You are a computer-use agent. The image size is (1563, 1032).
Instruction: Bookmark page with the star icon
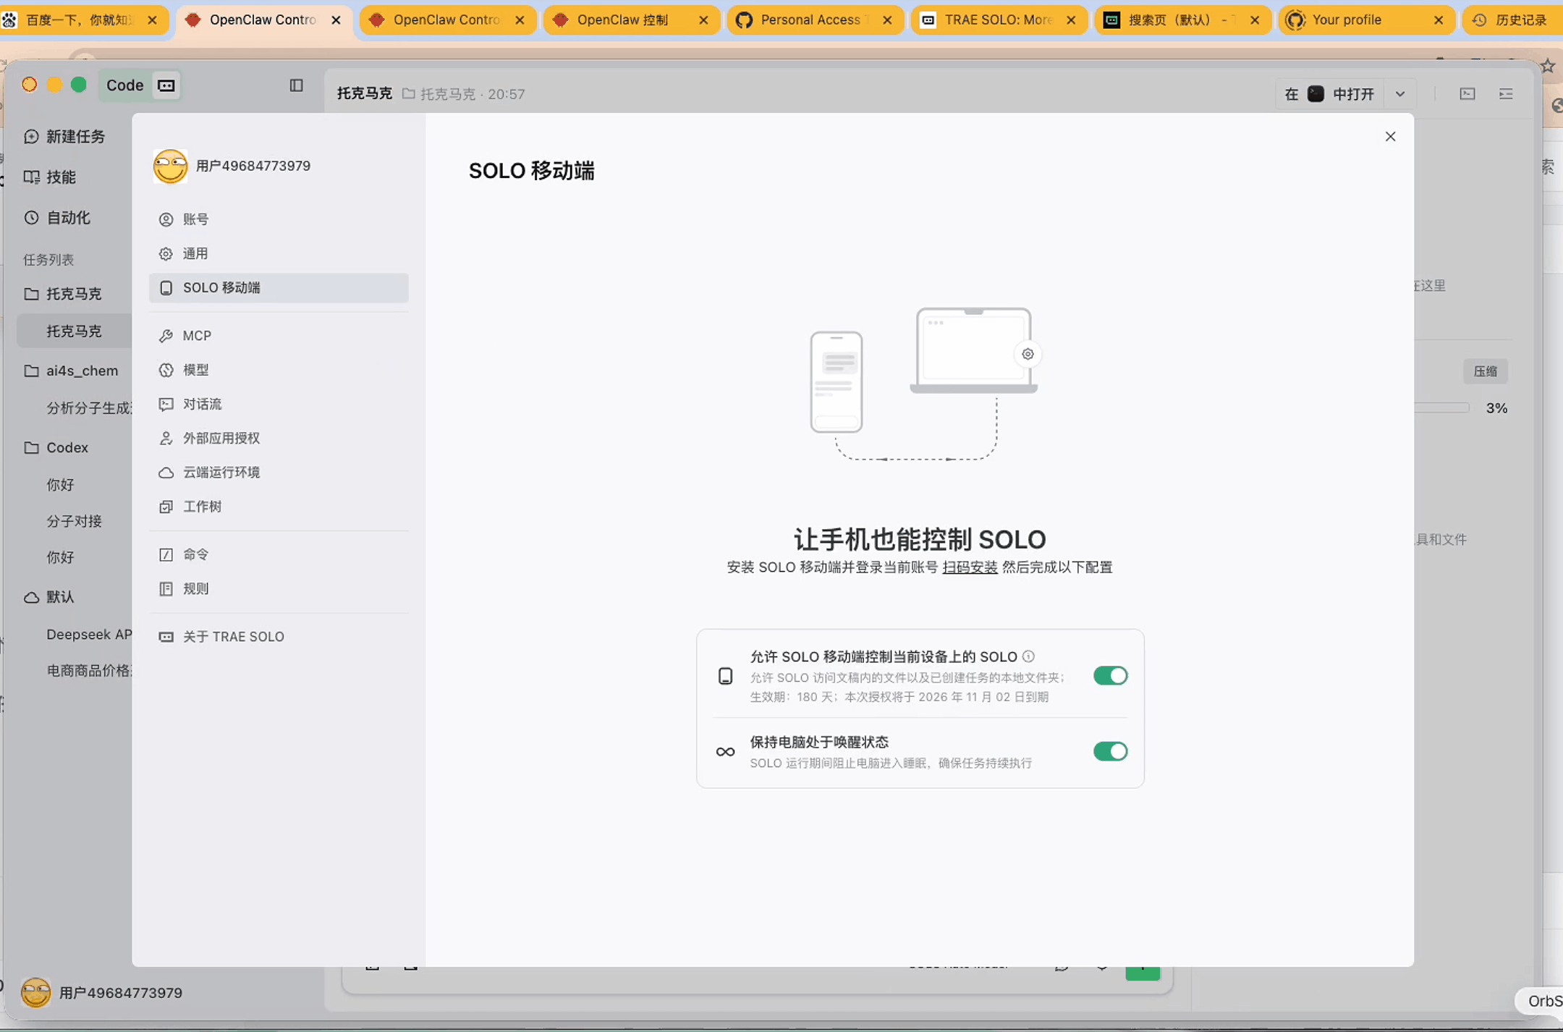tap(1548, 66)
